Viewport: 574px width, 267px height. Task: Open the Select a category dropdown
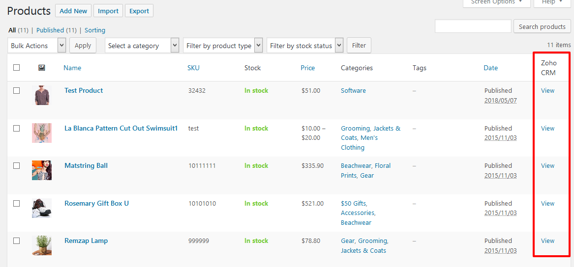click(142, 46)
